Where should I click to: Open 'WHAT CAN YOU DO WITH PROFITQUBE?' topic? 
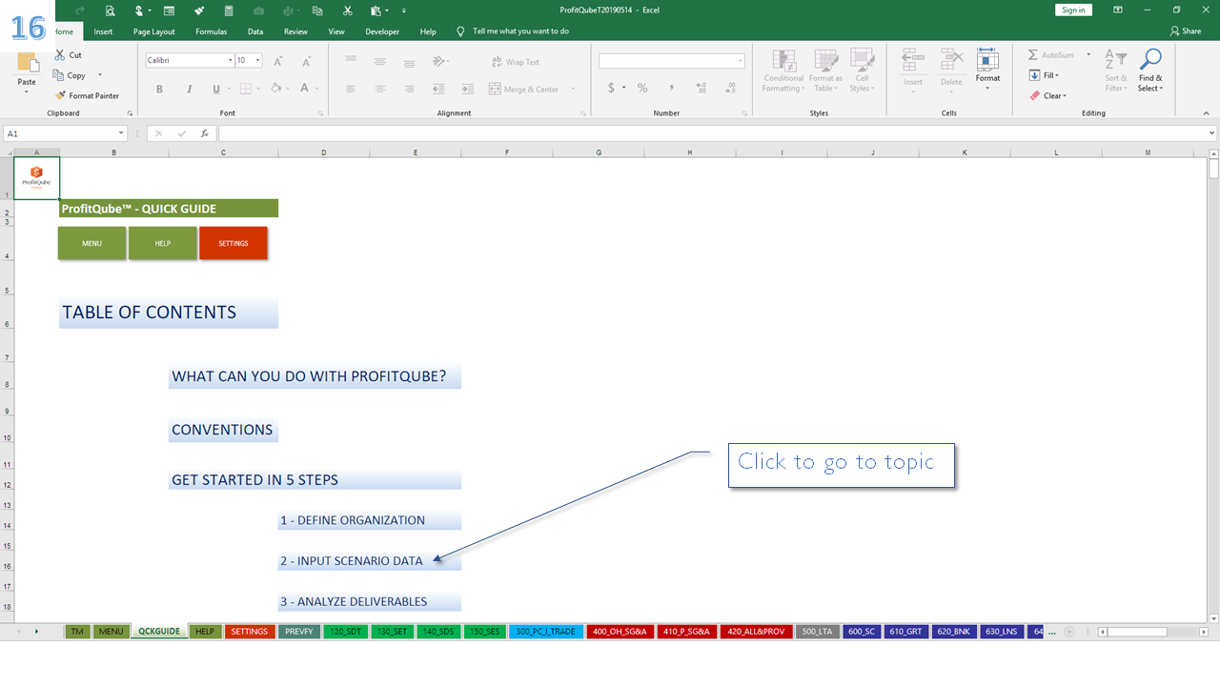click(315, 376)
